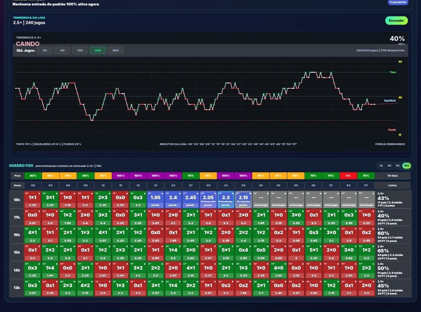Click the Esconder button
Image resolution: width=421 pixels, height=312 pixels.
coord(396,21)
